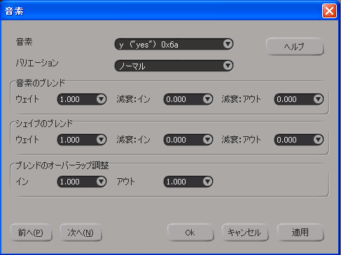341x255 pixels.
Task: Open the 音素 phoneme dropdown arrow
Action: click(x=228, y=44)
